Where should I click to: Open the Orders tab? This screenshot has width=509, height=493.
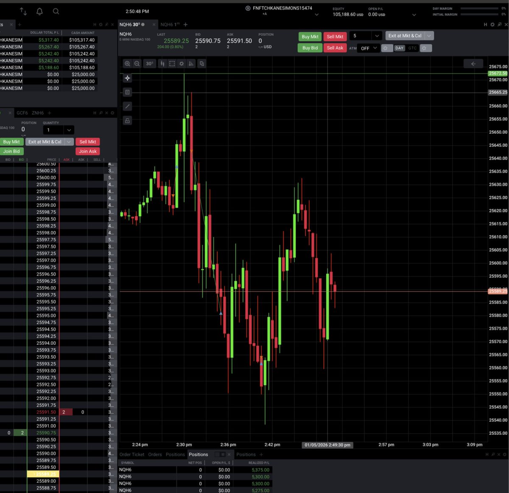click(155, 454)
